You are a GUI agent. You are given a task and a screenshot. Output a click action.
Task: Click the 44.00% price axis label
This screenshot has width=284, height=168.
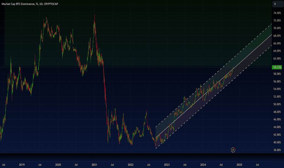[x=277, y=127]
